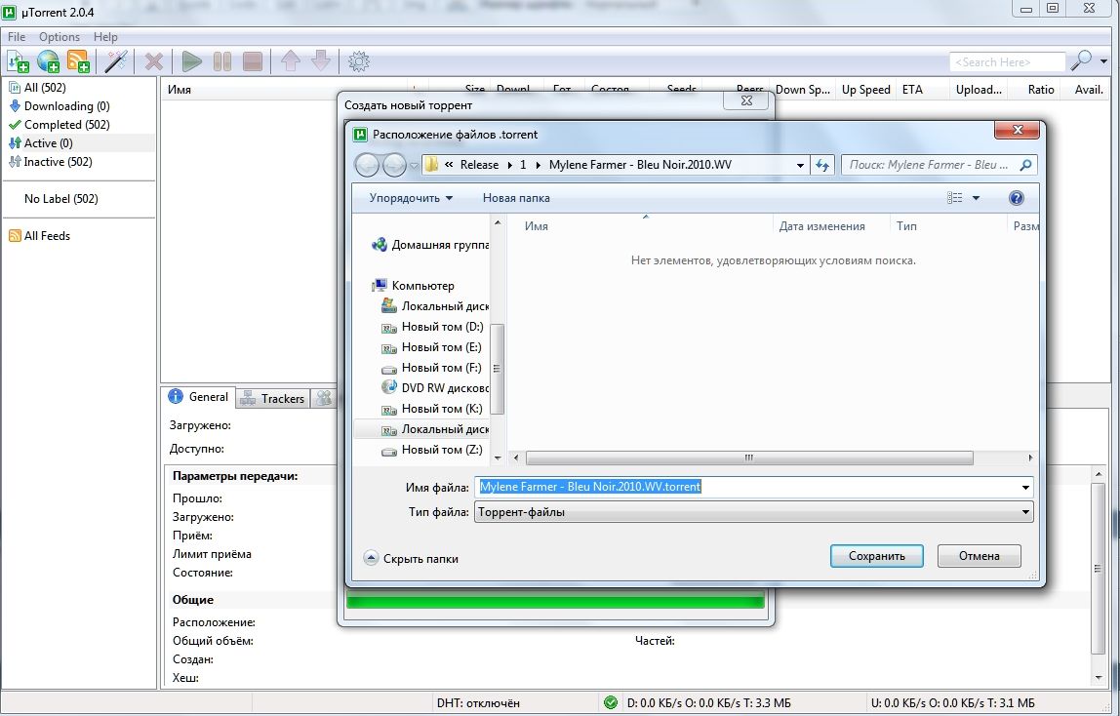The height and width of the screenshot is (716, 1120).
Task: Click the Отмена button
Action: 979,556
